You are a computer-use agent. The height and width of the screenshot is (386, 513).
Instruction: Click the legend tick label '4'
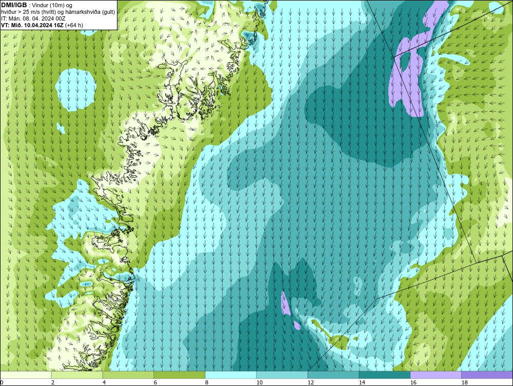(x=104, y=382)
